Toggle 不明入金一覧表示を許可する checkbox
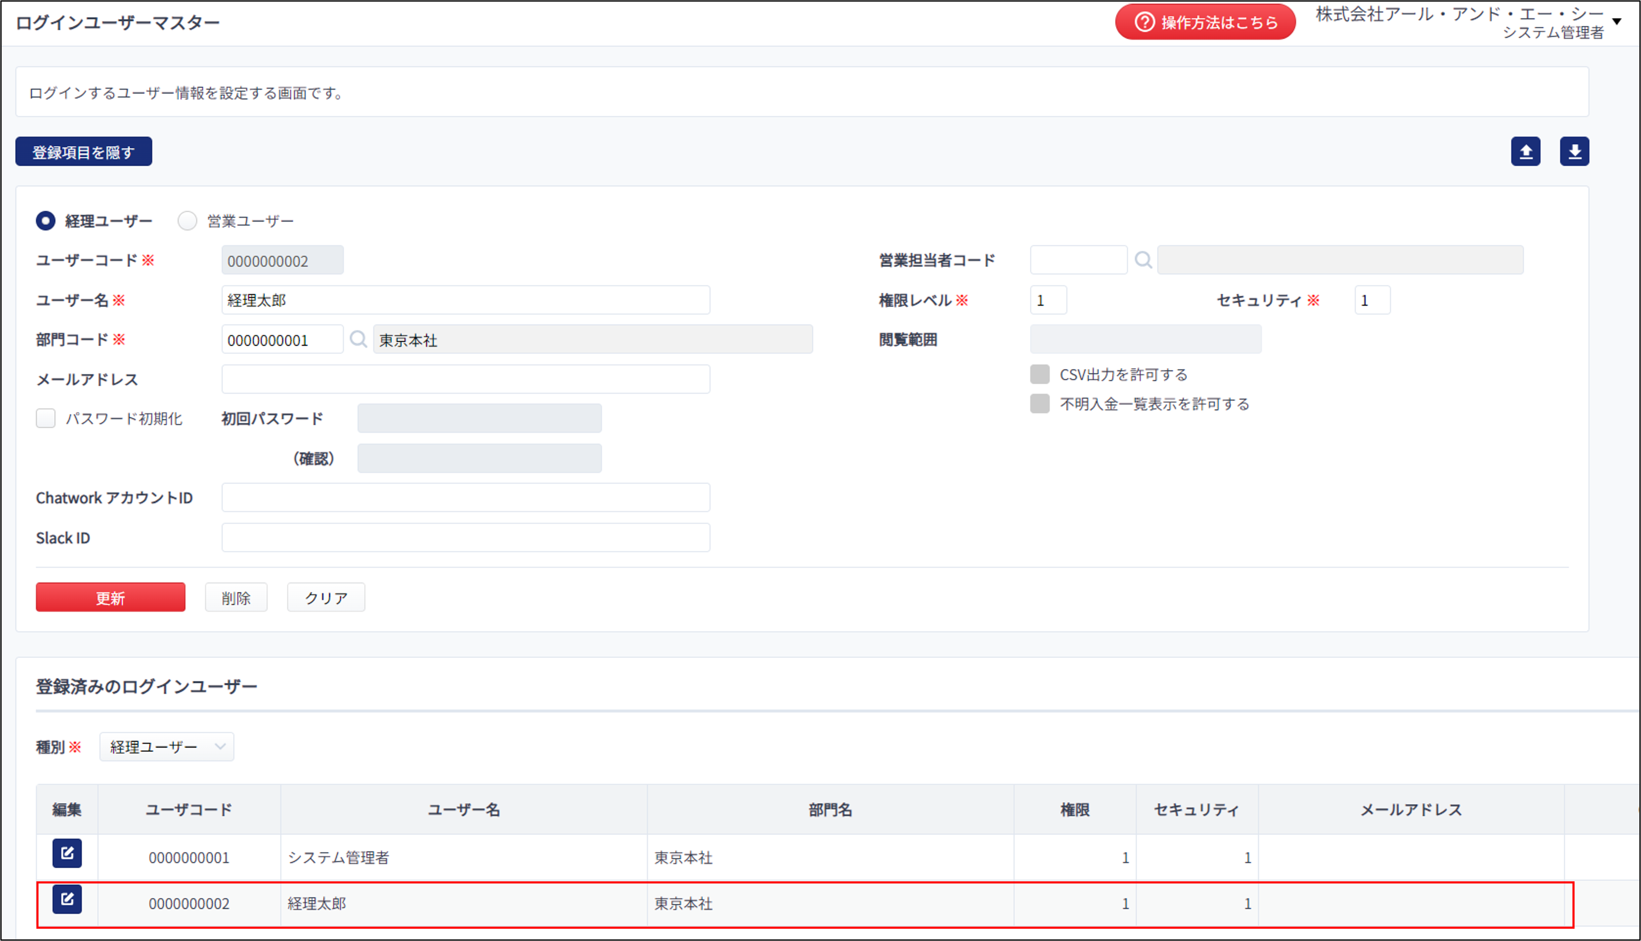The width and height of the screenshot is (1641, 941). coord(1040,403)
